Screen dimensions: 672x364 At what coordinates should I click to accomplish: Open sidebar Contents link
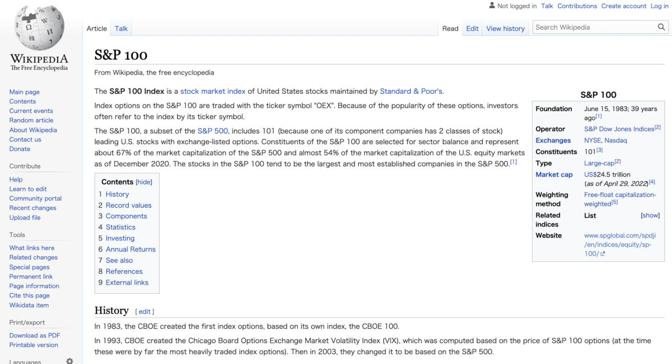click(x=22, y=101)
